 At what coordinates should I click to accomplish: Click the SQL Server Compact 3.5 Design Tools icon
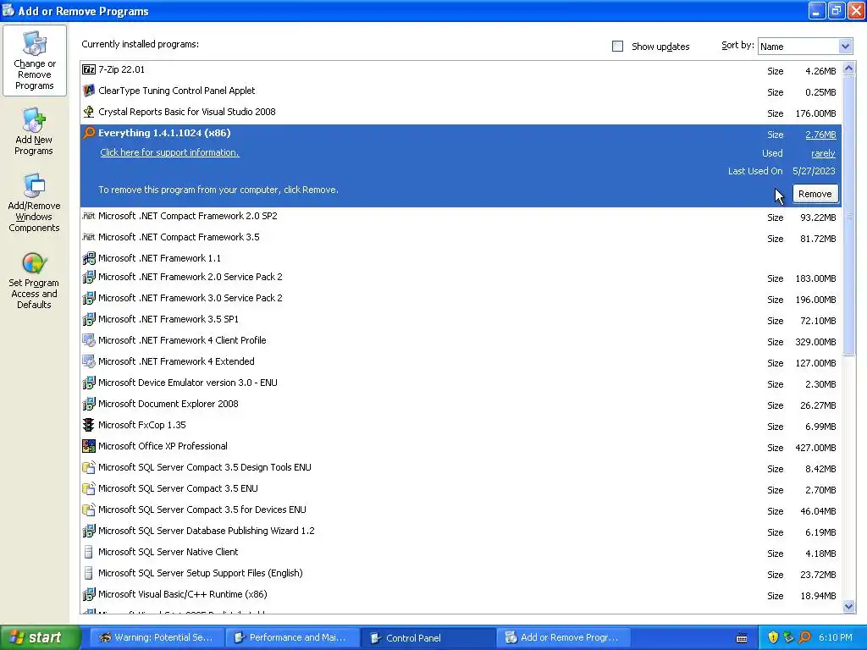(88, 467)
